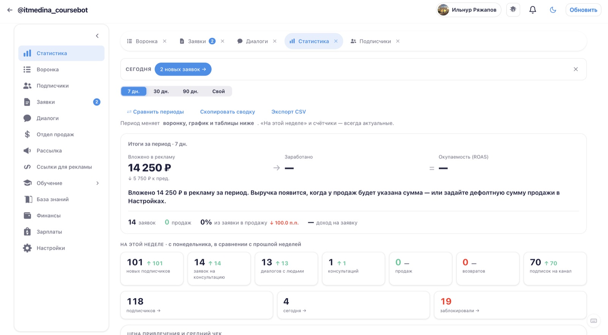The height and width of the screenshot is (335, 608).
Task: Click the 0 продаж weekly card
Action: click(421, 269)
